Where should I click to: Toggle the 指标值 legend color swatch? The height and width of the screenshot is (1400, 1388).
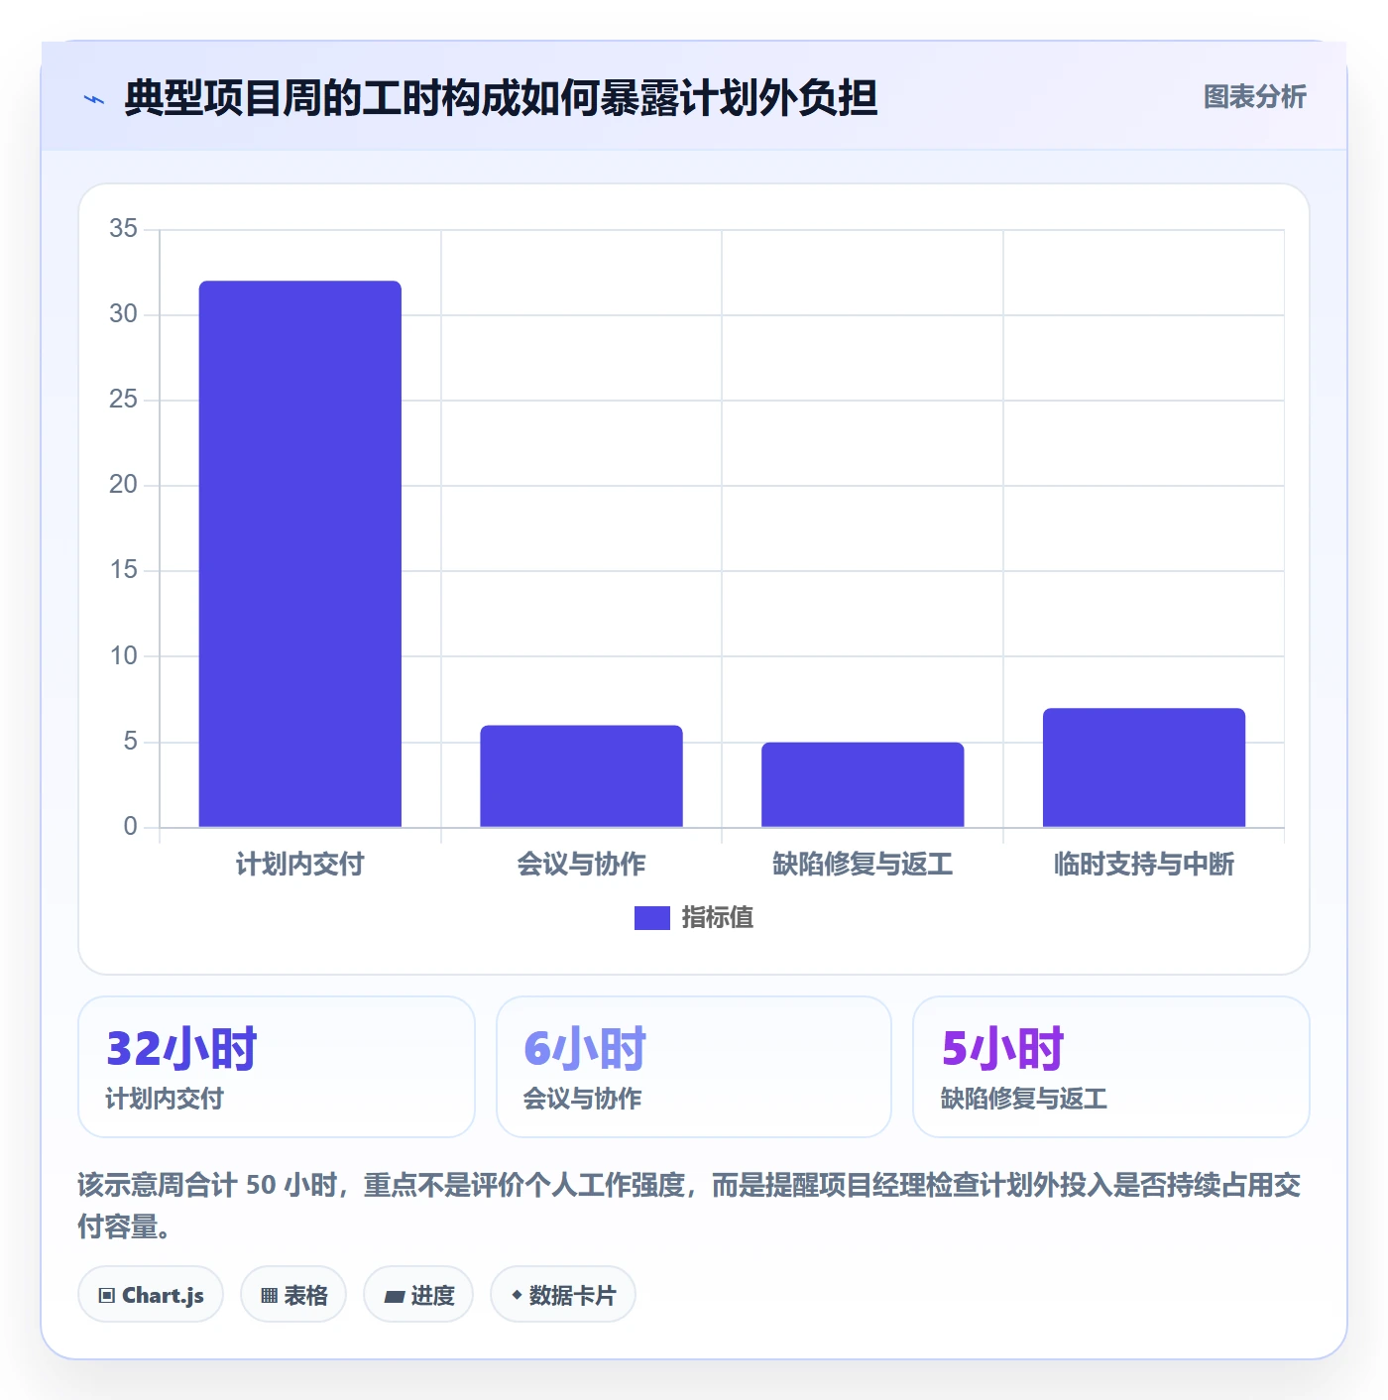pos(651,918)
